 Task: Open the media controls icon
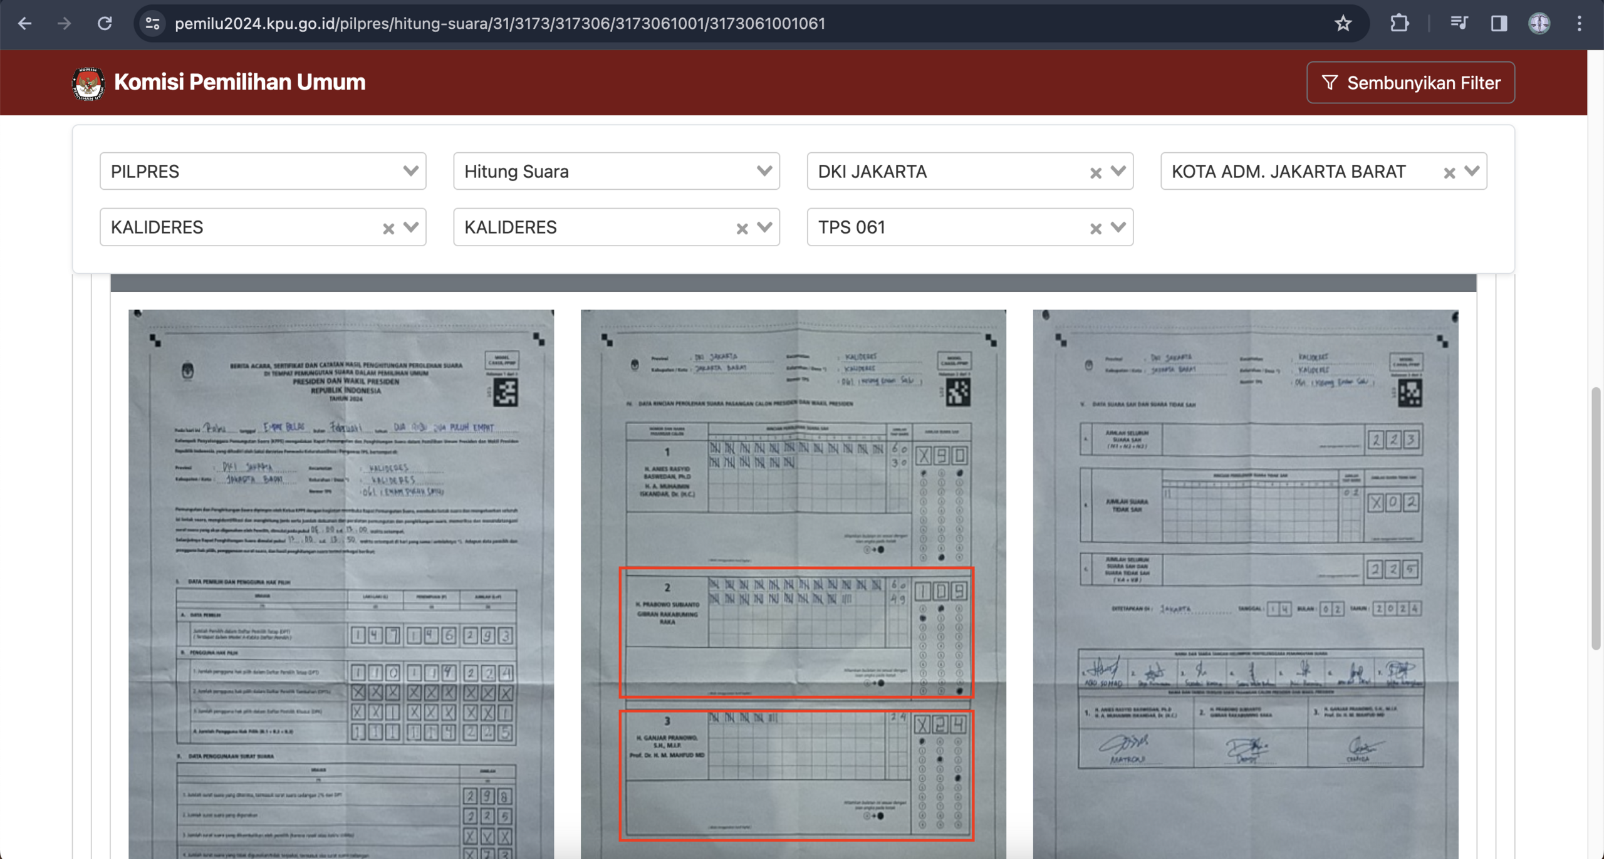(1459, 24)
